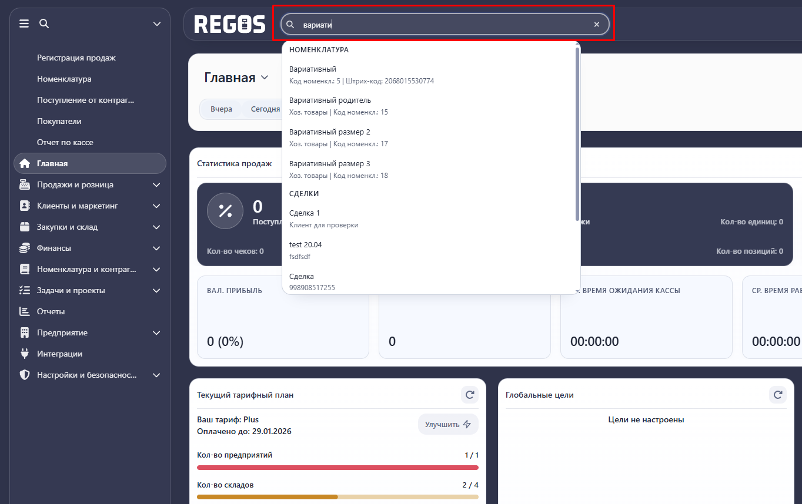Click the search results dropdown scrollbar

pos(577,135)
